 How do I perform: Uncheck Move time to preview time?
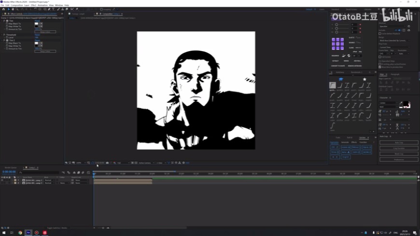(380, 67)
